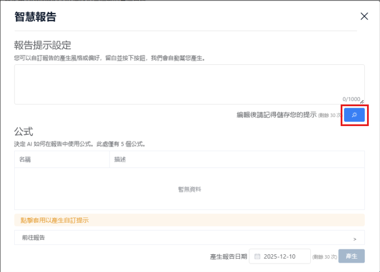Select the 前往報告 row label
Viewport: 380px width, 272px height.
click(x=34, y=237)
